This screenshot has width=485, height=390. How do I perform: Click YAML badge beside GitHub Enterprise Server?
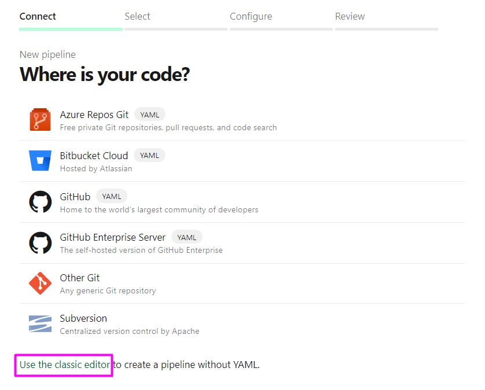pos(187,237)
